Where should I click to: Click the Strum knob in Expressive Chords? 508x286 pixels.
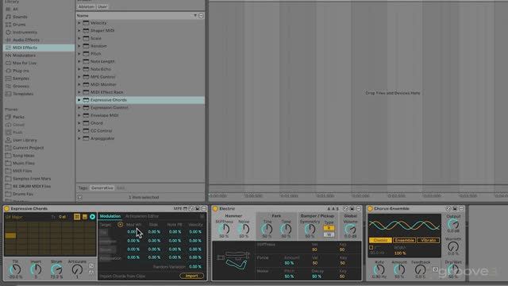coord(56,269)
